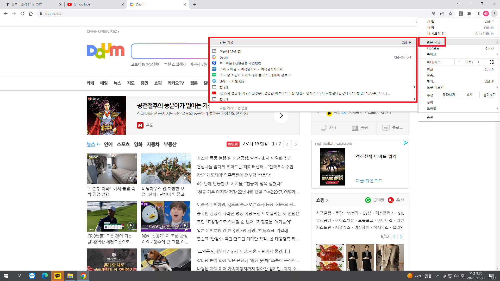The height and width of the screenshot is (281, 500).
Task: Bookmark this page with the star icon
Action: (451, 14)
